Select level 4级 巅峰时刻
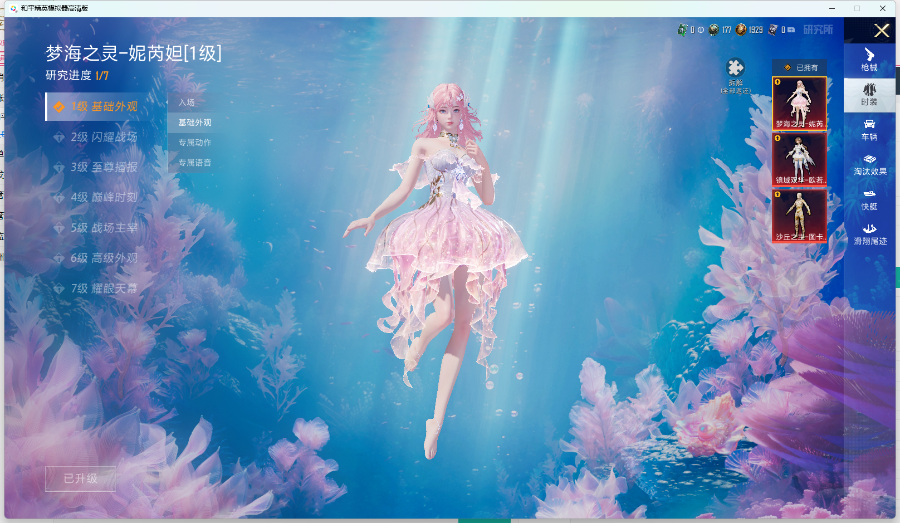This screenshot has width=900, height=523. point(104,197)
